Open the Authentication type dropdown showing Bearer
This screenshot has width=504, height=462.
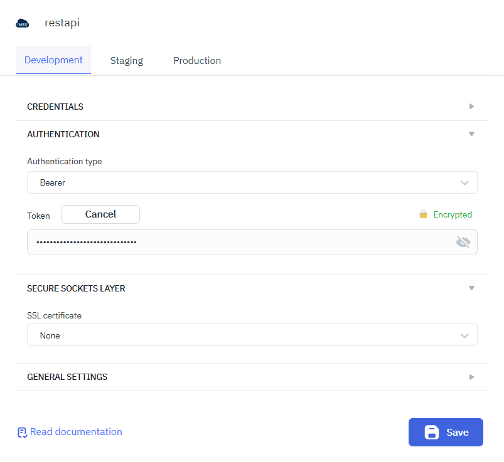pos(252,183)
